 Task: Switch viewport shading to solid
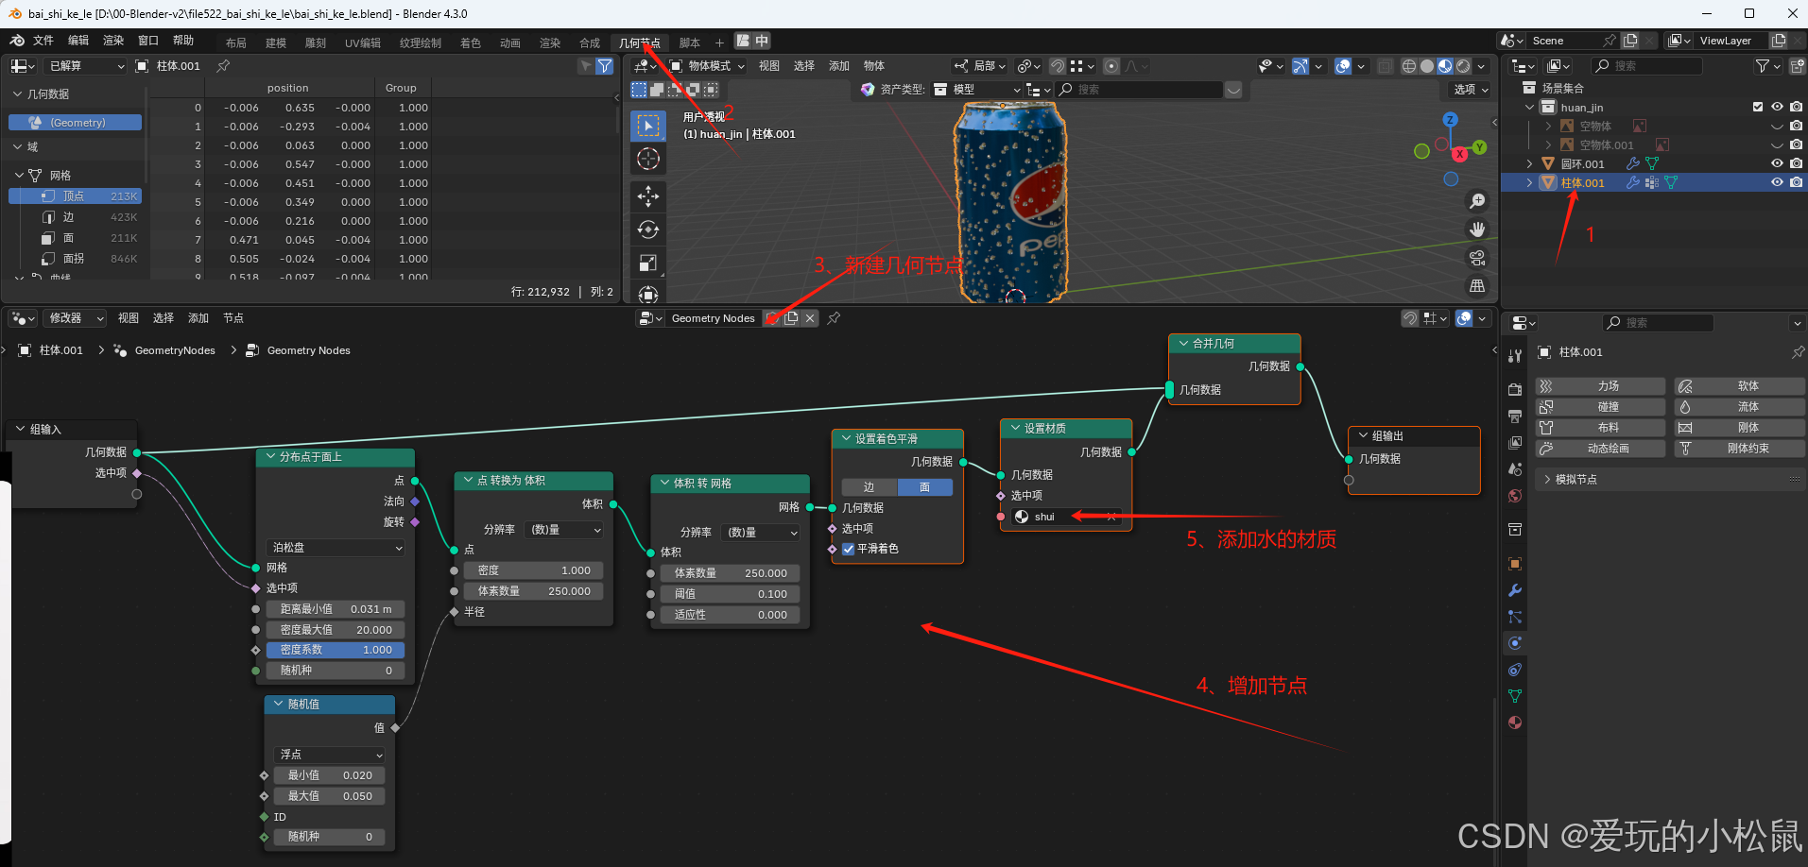[x=1427, y=66]
